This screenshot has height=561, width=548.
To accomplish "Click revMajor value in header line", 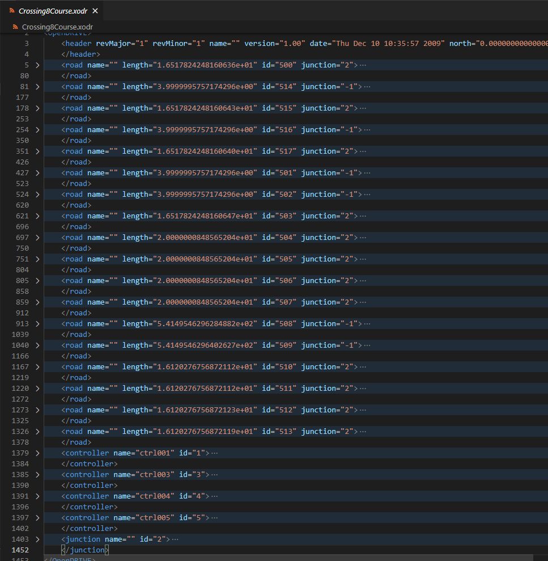I will coord(142,43).
